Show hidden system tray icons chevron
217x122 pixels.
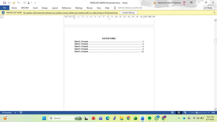pyautogui.click(x=179, y=118)
